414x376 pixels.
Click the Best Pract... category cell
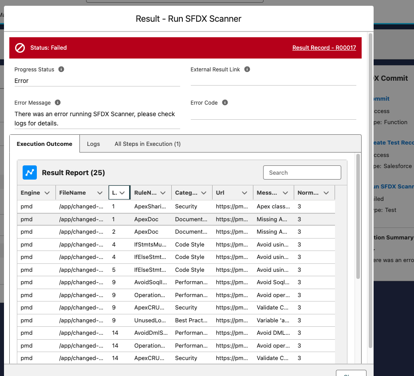(191, 320)
